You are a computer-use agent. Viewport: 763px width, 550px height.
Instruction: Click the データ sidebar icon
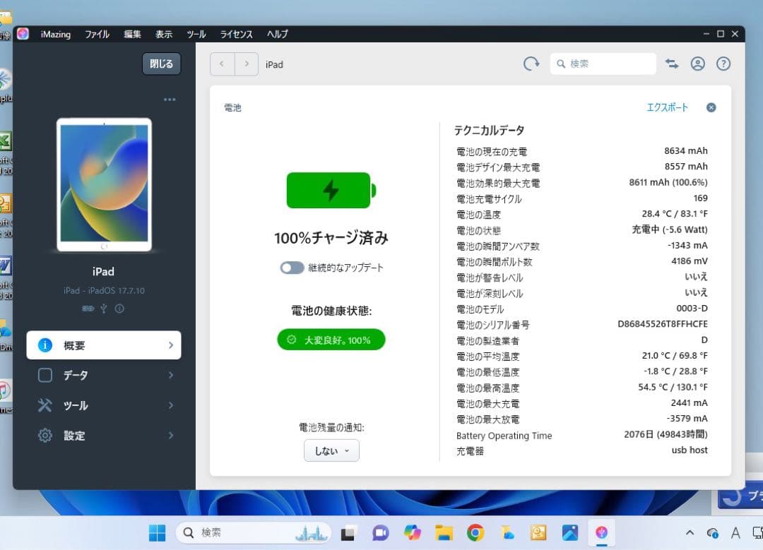pyautogui.click(x=45, y=376)
